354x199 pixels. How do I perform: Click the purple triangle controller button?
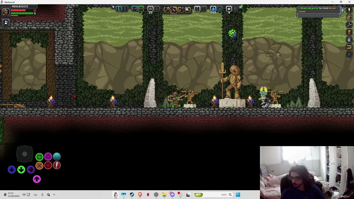(x=48, y=157)
